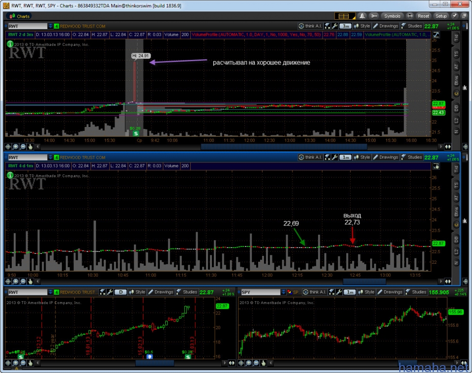Toggle the TS side tab on top chart
This screenshot has width=472, height=373.
(456, 54)
